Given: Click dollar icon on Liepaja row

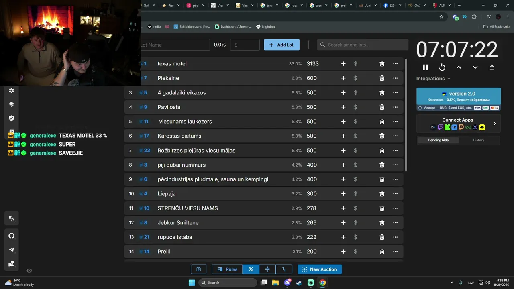Looking at the screenshot, I should click(355, 194).
